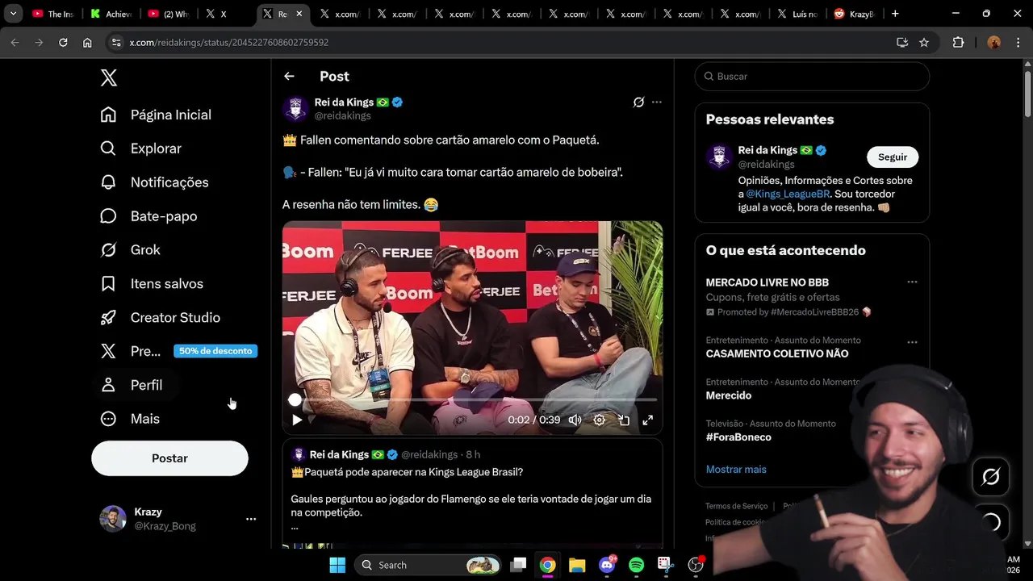Open the Chrome extensions puzzle icon
1033x581 pixels.
point(958,43)
